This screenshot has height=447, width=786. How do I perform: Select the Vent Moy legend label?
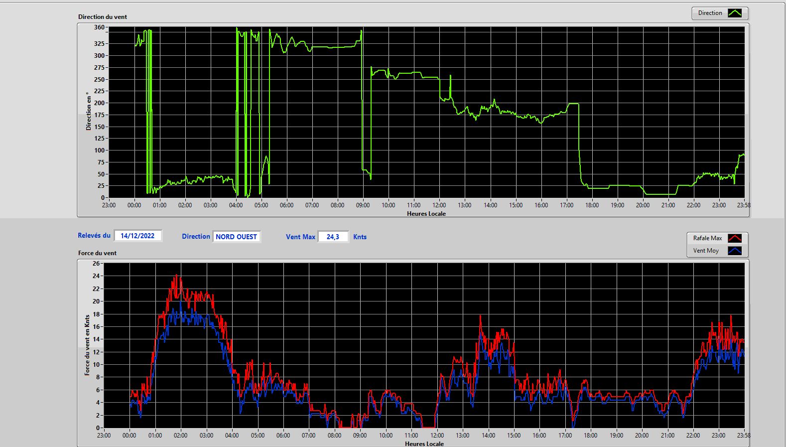[706, 251]
